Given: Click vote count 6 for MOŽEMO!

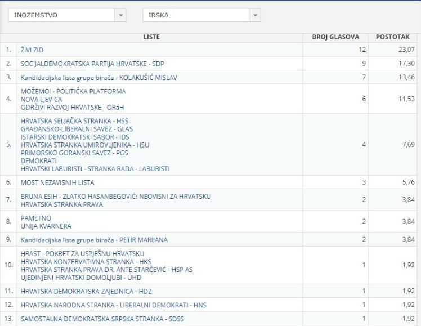Looking at the screenshot, I should point(364,99).
